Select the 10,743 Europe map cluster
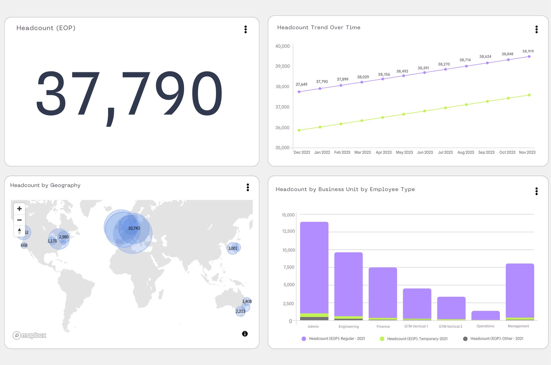Viewport: 551px width, 365px height. (134, 228)
